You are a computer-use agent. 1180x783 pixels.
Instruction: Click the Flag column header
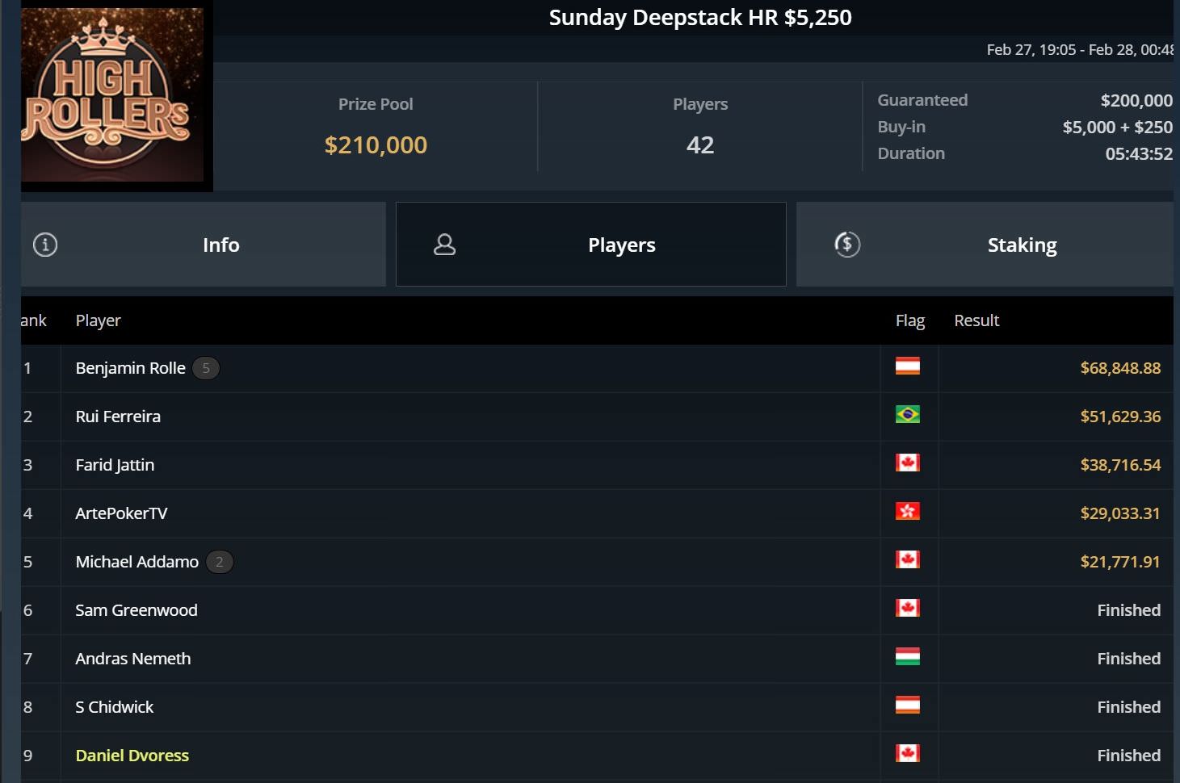(909, 320)
